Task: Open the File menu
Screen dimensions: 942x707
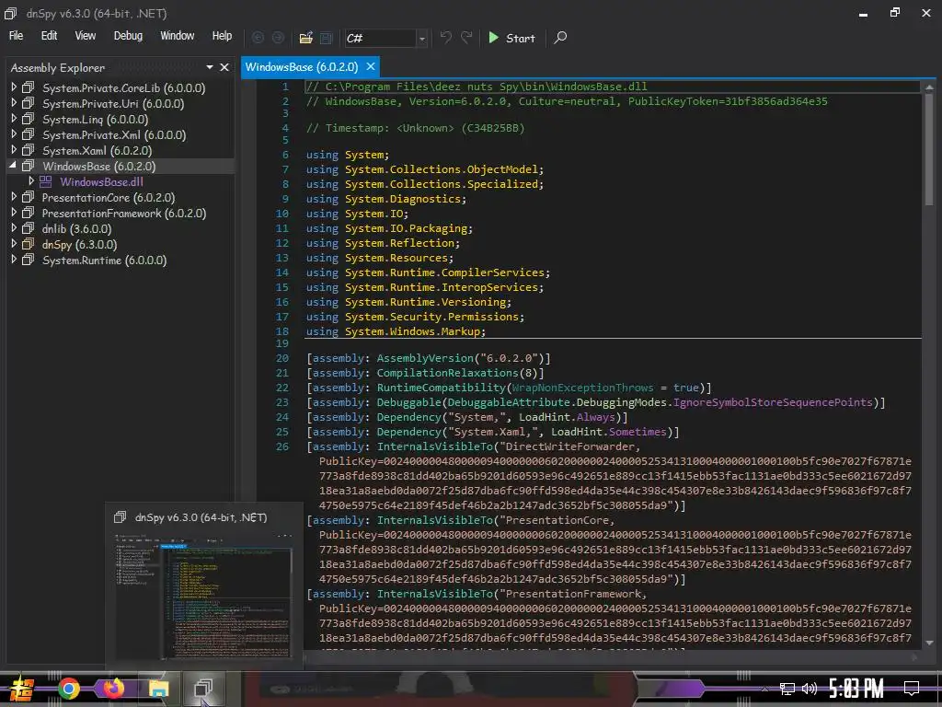Action: (17, 36)
